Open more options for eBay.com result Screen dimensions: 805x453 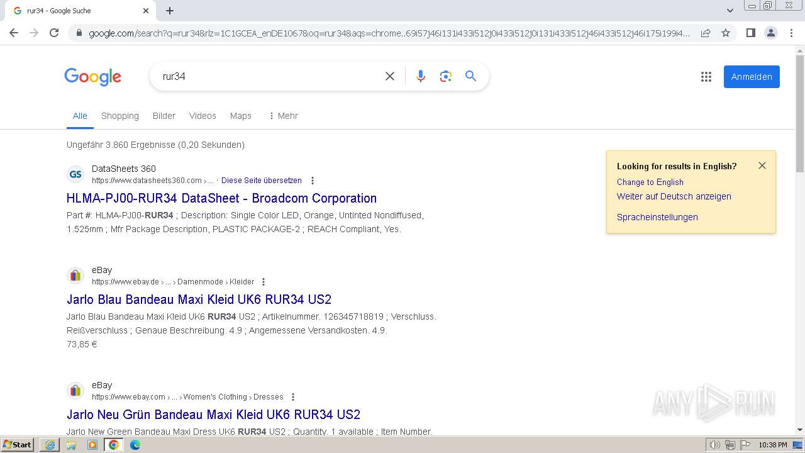(x=293, y=397)
